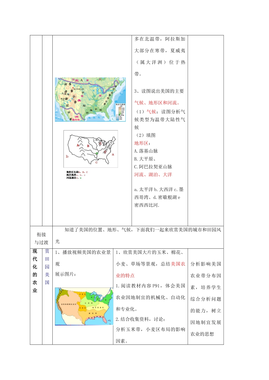Click the line 'a.太平洋 b.大西洋 c.墨'
The height and width of the screenshot is (380, 269).
[x=159, y=190]
